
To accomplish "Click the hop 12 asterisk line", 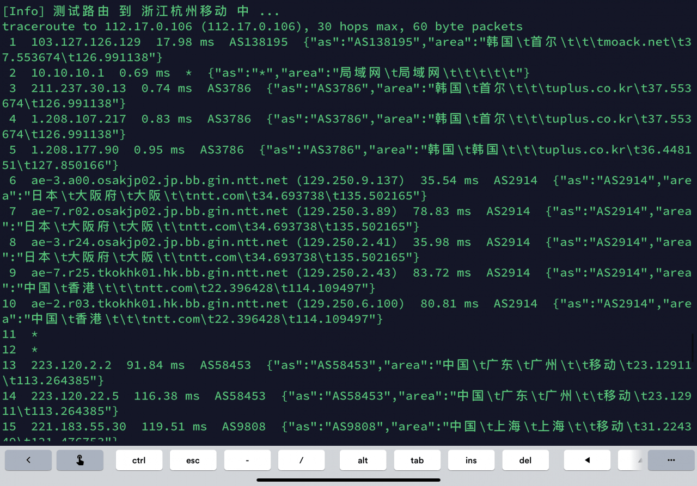I will (20, 350).
